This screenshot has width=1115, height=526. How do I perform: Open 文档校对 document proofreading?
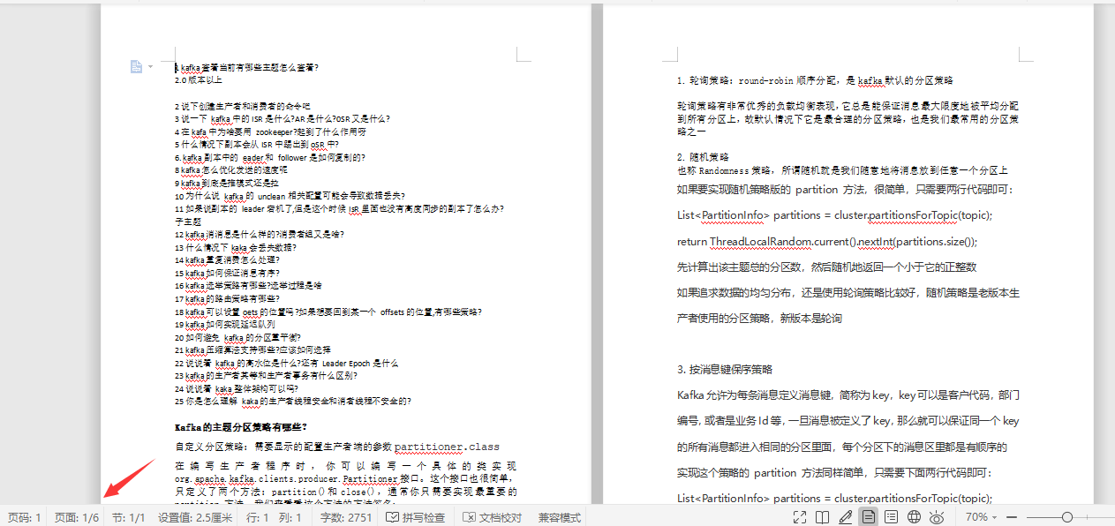pyautogui.click(x=493, y=517)
